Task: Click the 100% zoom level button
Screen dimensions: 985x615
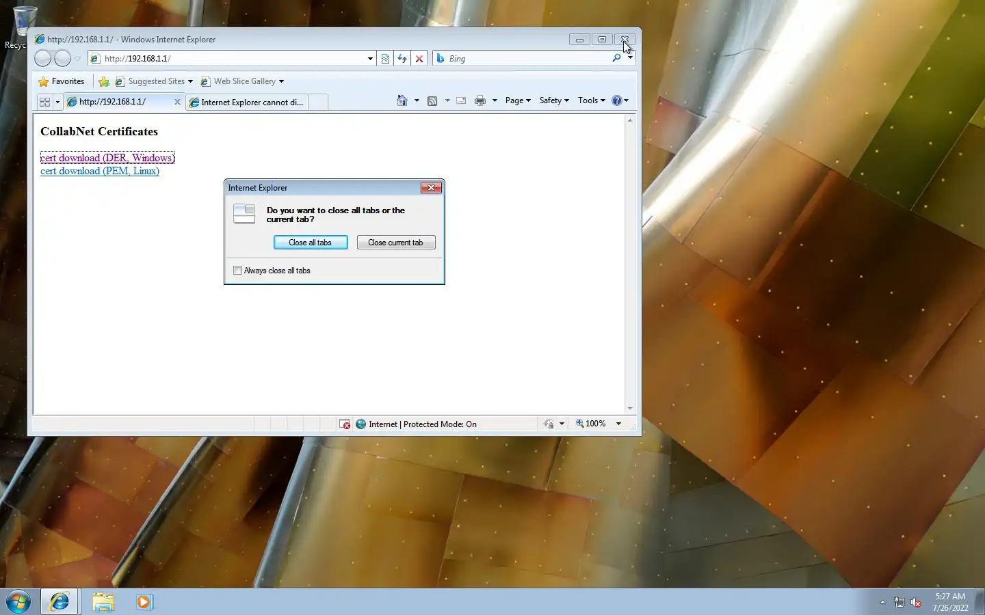Action: tap(592, 424)
